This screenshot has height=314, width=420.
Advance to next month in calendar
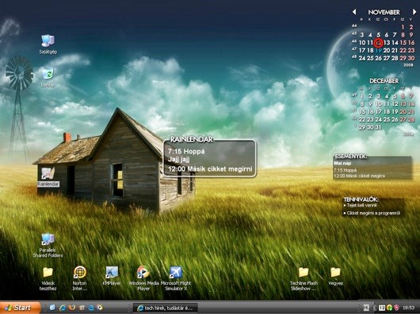point(414,12)
